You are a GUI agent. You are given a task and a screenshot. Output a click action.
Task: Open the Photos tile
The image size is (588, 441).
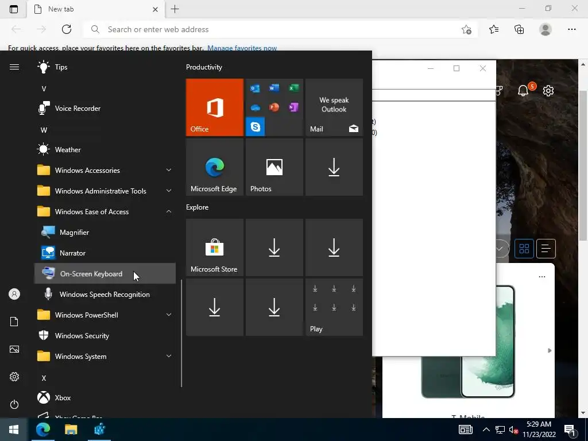(x=274, y=167)
